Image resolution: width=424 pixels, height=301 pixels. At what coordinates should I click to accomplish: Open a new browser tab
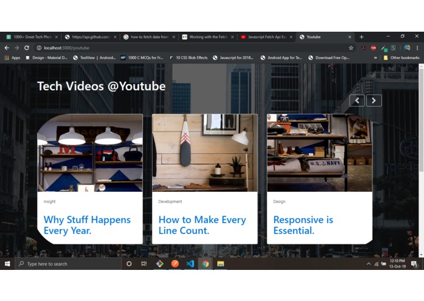pos(362,37)
